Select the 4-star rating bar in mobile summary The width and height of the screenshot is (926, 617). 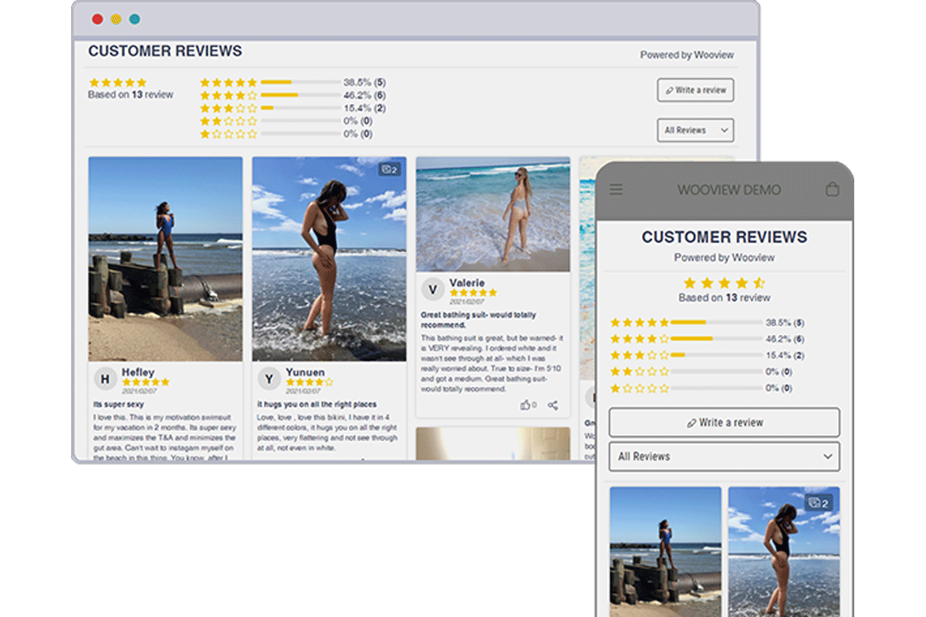tap(716, 339)
